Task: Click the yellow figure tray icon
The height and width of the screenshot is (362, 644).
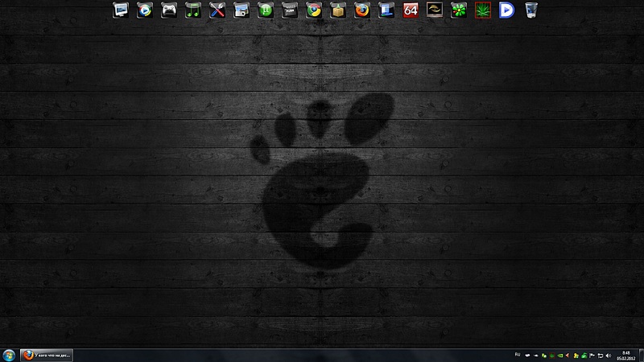Action: (x=576, y=356)
